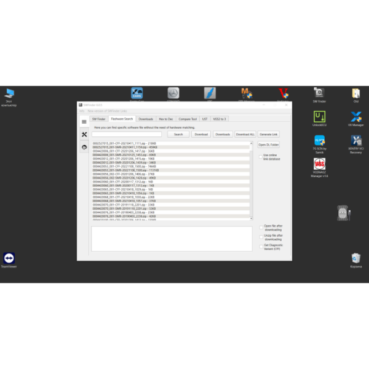
Task: Open VGSNAG2 Manager desktop shortcut
Action: 319,167
